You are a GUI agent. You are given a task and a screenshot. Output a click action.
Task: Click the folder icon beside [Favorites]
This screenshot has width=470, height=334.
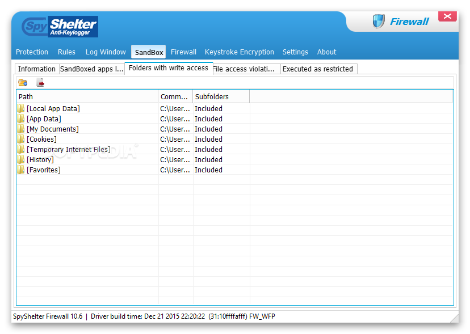tap(20, 170)
